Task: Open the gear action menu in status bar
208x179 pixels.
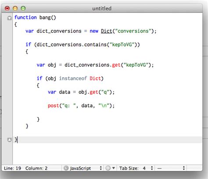Action: pyautogui.click(x=110, y=168)
